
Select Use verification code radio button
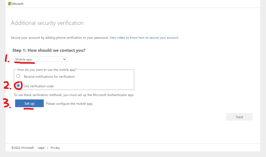point(18,86)
